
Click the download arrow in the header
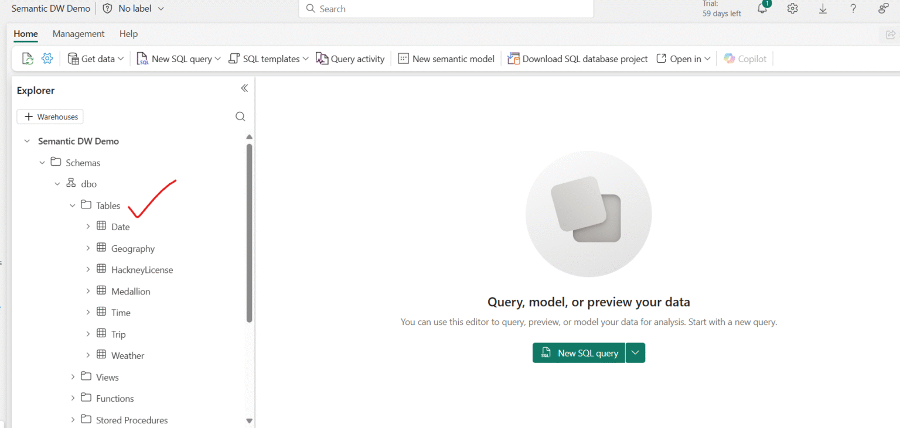(823, 9)
